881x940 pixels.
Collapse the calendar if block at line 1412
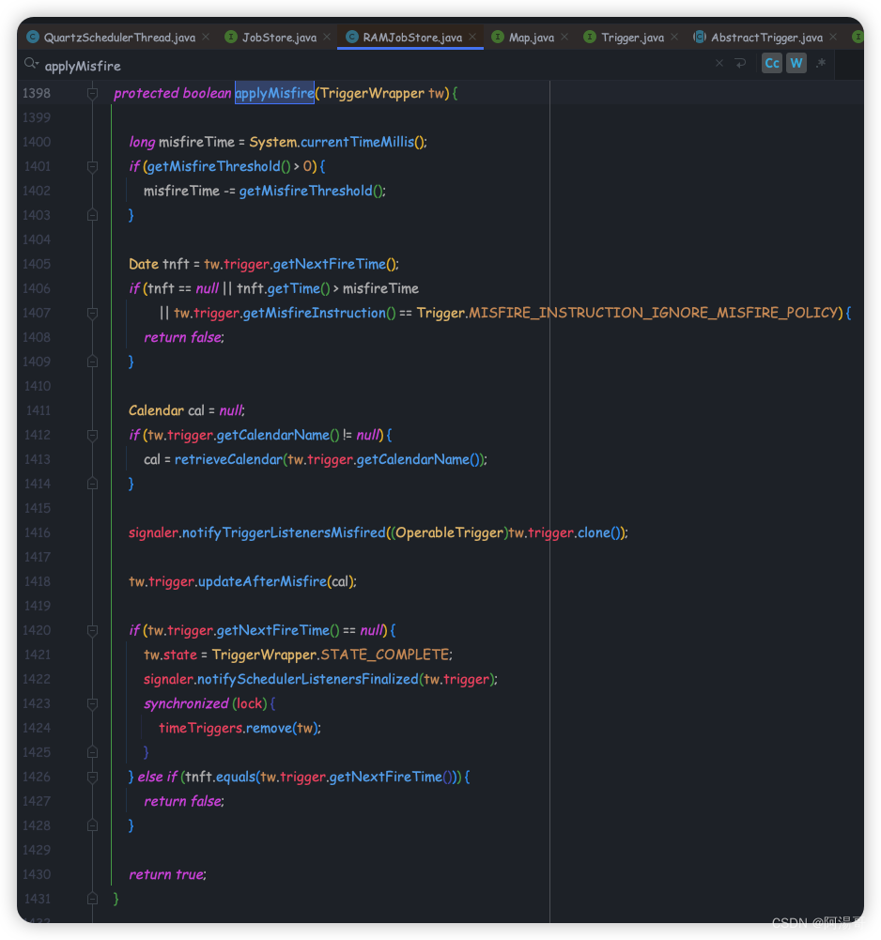click(x=91, y=435)
